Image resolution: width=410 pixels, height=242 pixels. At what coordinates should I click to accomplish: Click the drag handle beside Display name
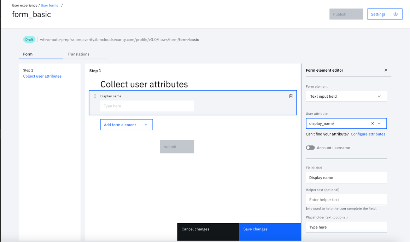click(95, 96)
